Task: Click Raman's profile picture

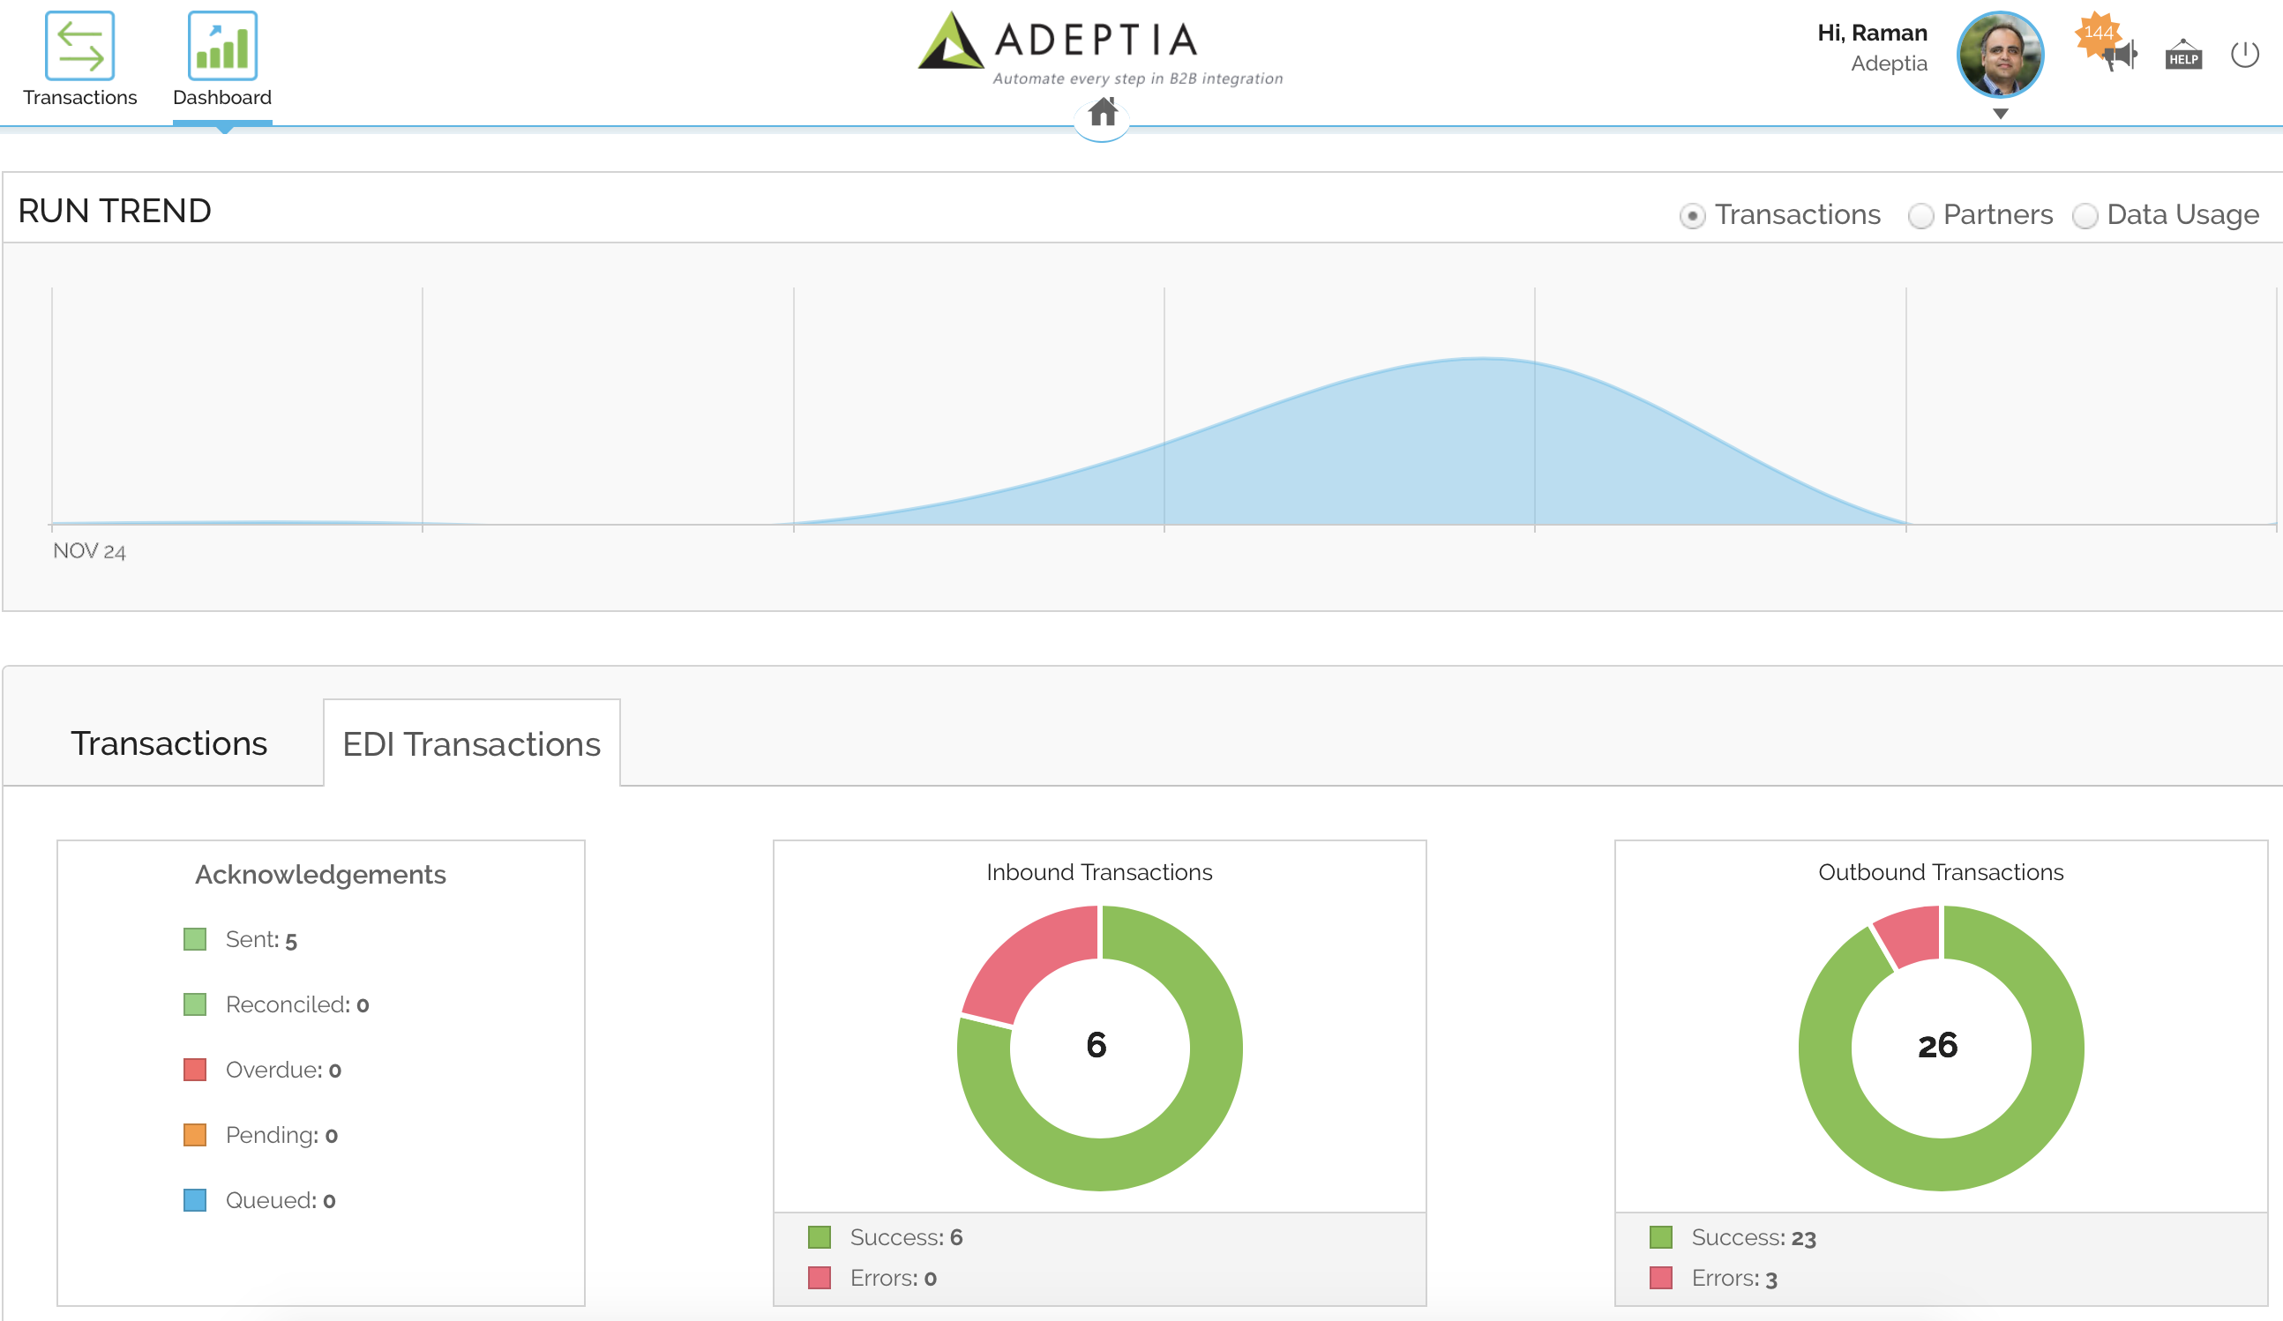Action: pyautogui.click(x=2000, y=55)
